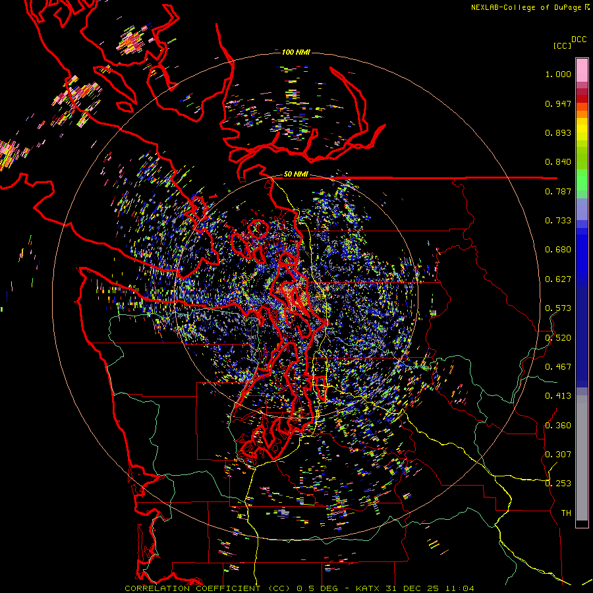The width and height of the screenshot is (593, 593).
Task: Click the 0.627 legend value
Action: coord(558,279)
